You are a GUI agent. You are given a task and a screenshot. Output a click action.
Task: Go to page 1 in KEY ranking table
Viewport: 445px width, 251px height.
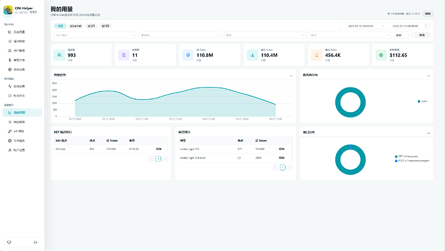click(158, 159)
